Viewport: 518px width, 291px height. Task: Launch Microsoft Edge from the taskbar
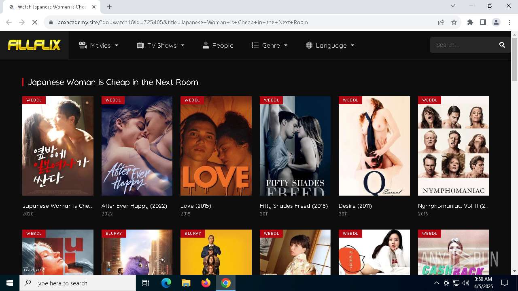coord(166,283)
